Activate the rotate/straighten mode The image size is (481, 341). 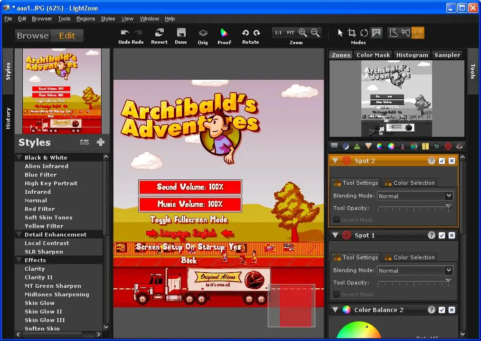coord(364,33)
